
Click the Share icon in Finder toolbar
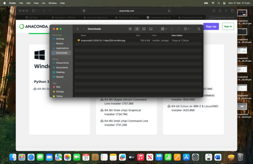click(x=172, y=29)
